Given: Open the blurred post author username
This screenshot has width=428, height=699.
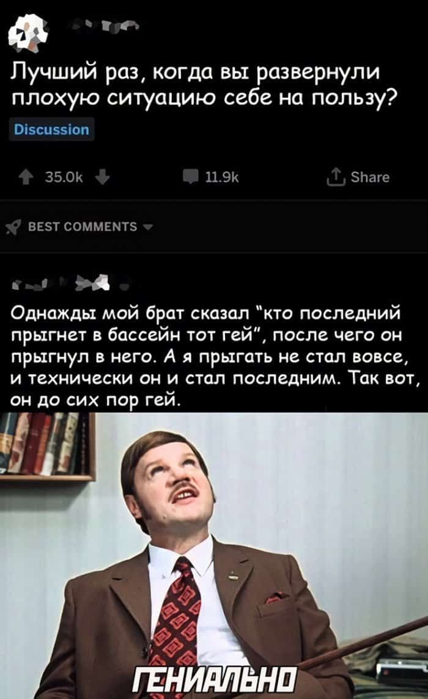Looking at the screenshot, I should pyautogui.click(x=105, y=27).
